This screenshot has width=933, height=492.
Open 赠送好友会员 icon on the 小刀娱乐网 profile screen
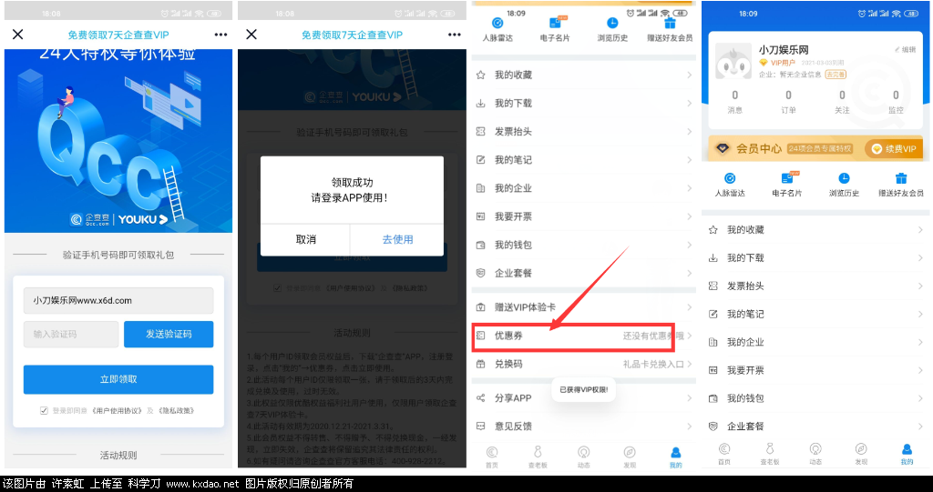[901, 178]
